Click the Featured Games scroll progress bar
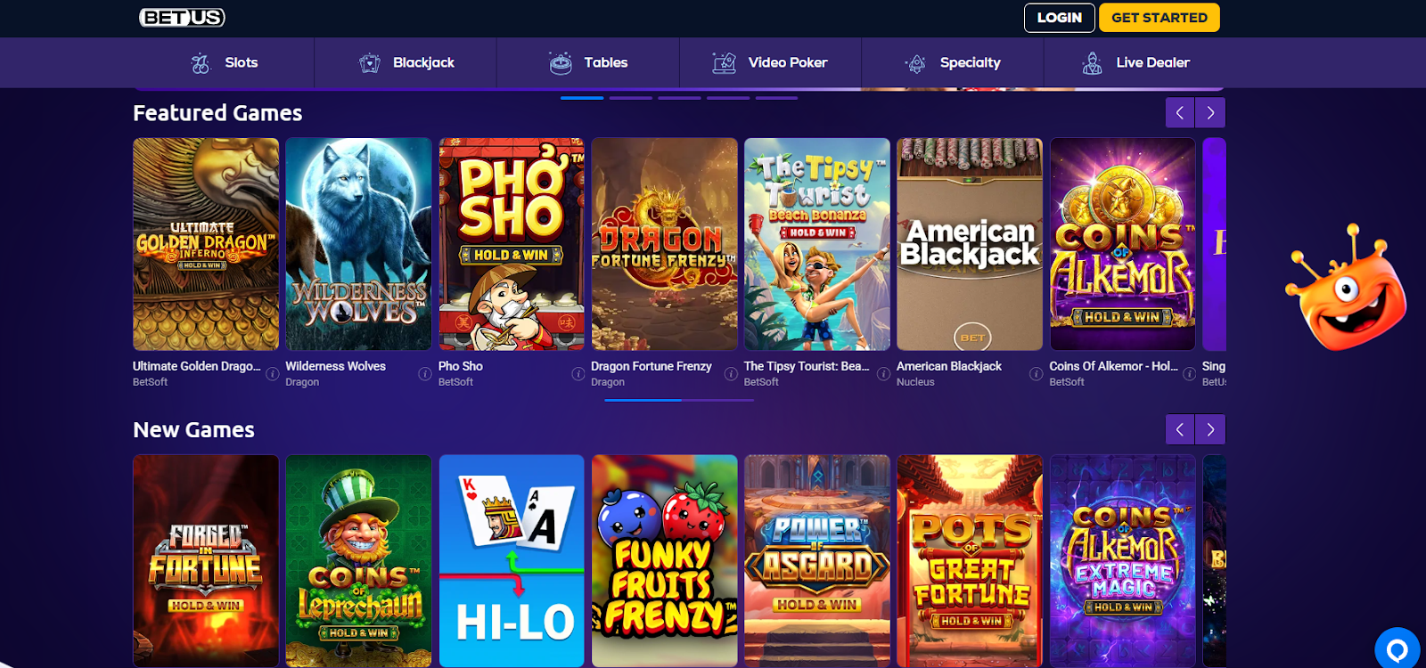 point(679,400)
